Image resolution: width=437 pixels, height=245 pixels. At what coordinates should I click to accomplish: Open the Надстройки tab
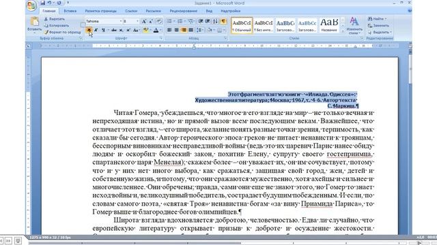[x=231, y=11]
